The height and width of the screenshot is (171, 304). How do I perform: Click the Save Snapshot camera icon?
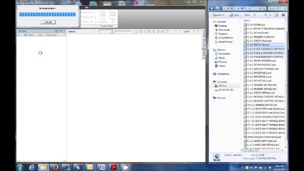[x=103, y=14]
